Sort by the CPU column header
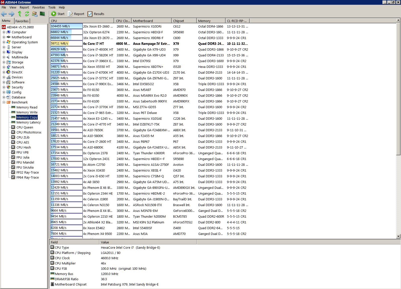Viewport: 401px width, 289px height. click(82, 21)
